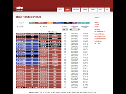This screenshot has width=126, height=94.
Task: Open the dienste tab
Action: [x=85, y=10]
